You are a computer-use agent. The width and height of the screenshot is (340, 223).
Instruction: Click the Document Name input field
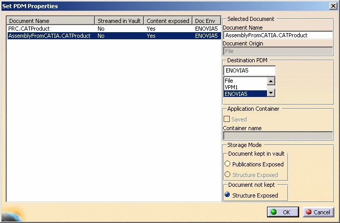[278, 36]
